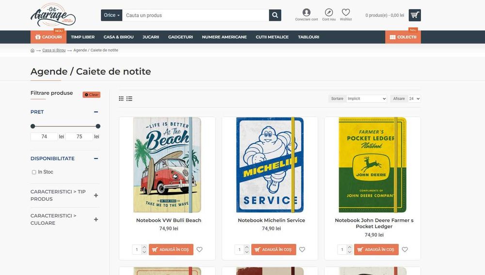The image size is (485, 275).
Task: Collapse the PRET filter section
Action: point(96,112)
